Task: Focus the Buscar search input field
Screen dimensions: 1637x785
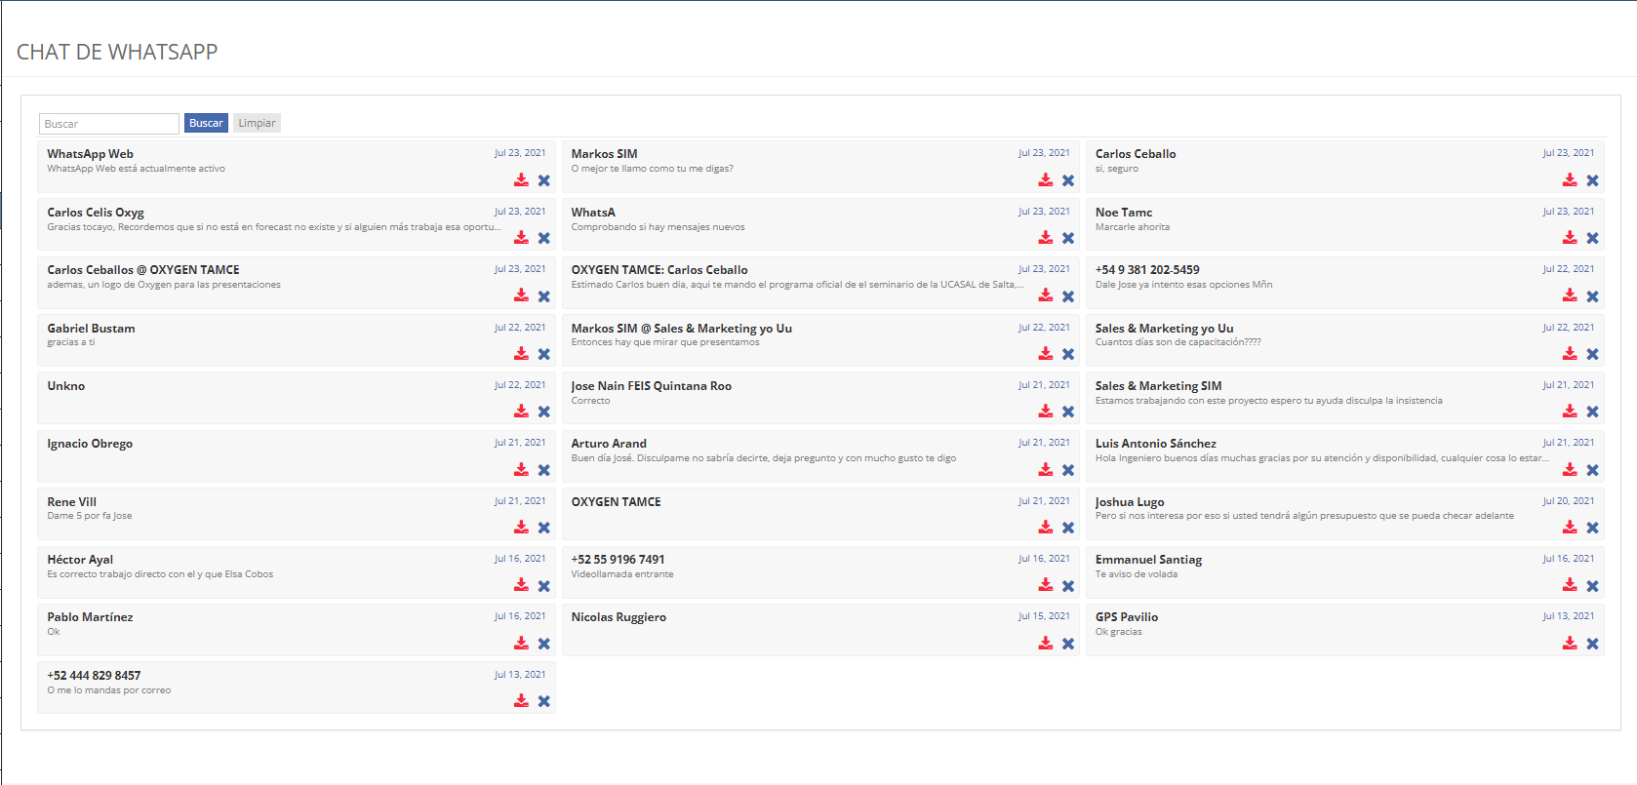Action: tap(108, 124)
